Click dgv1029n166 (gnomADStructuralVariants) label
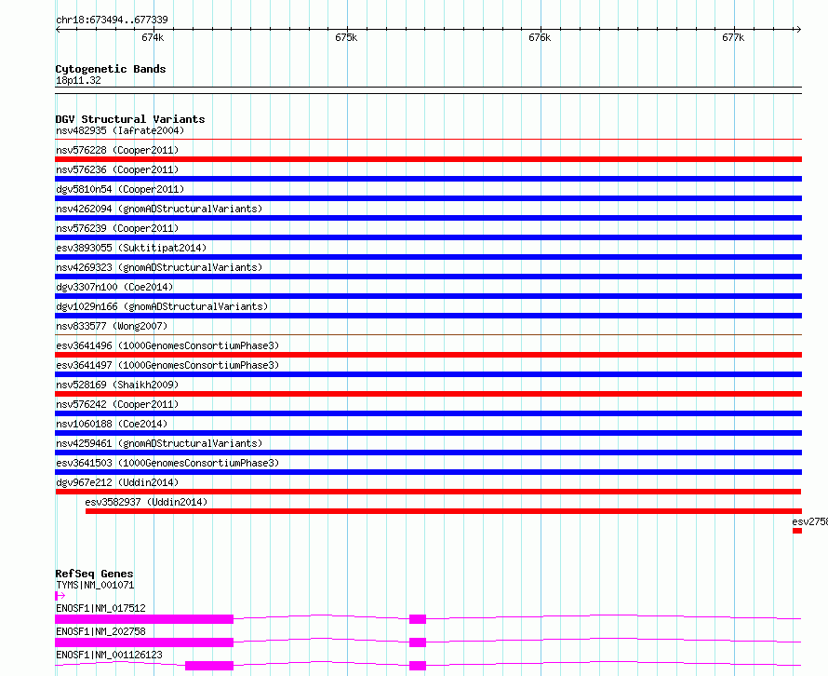828x676 pixels. tap(162, 306)
